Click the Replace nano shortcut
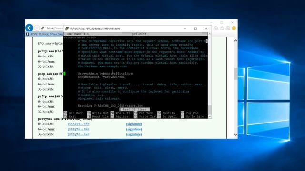305x171 pixels. tap(120, 117)
